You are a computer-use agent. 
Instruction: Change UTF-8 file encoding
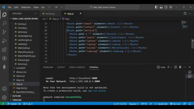tap(144, 104)
